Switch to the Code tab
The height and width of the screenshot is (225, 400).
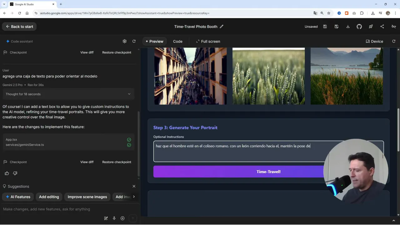click(x=177, y=41)
